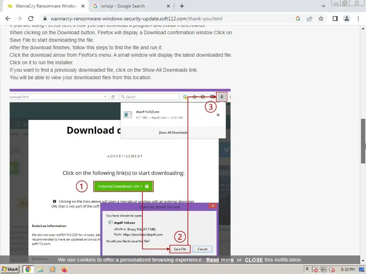Click scrollbar down arrow

click(363, 261)
